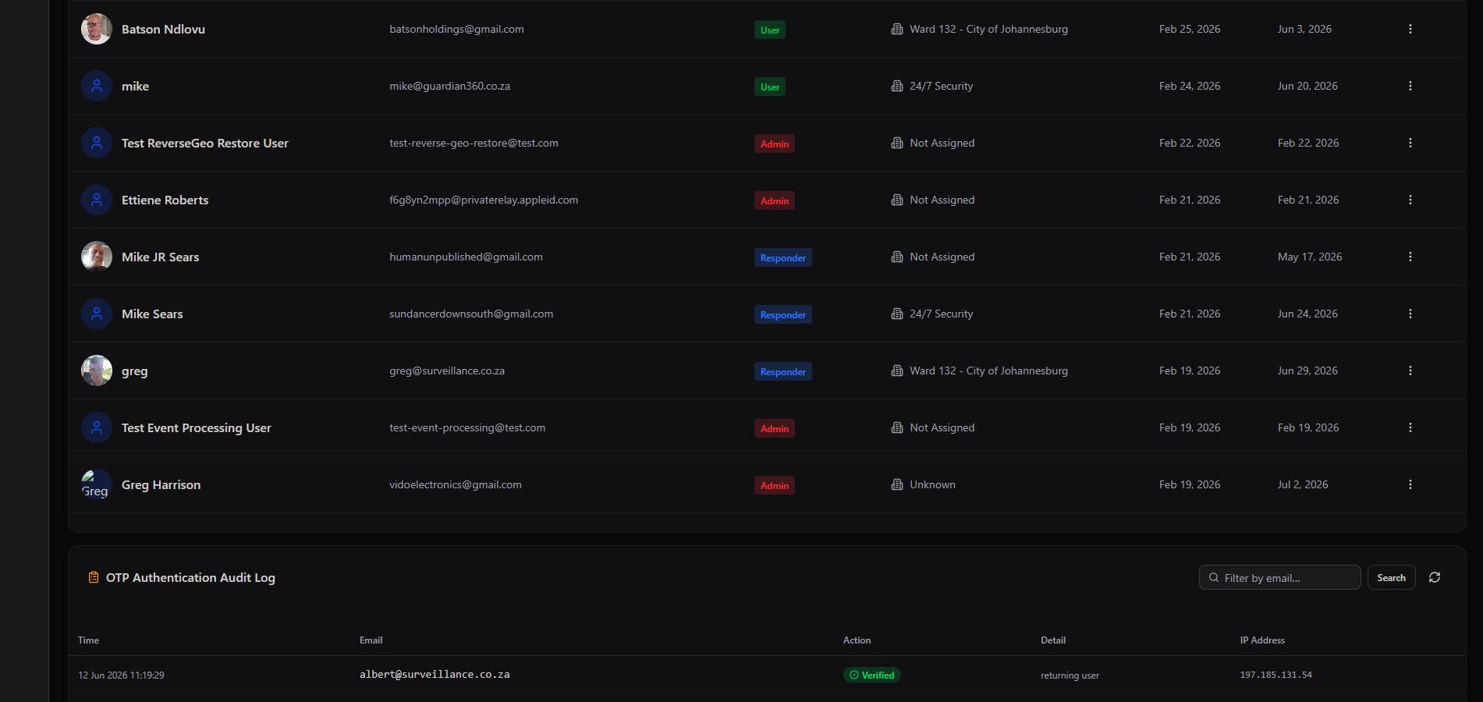The image size is (1483, 702).
Task: Click Mike Sears' default avatar icon
Action: tap(97, 314)
